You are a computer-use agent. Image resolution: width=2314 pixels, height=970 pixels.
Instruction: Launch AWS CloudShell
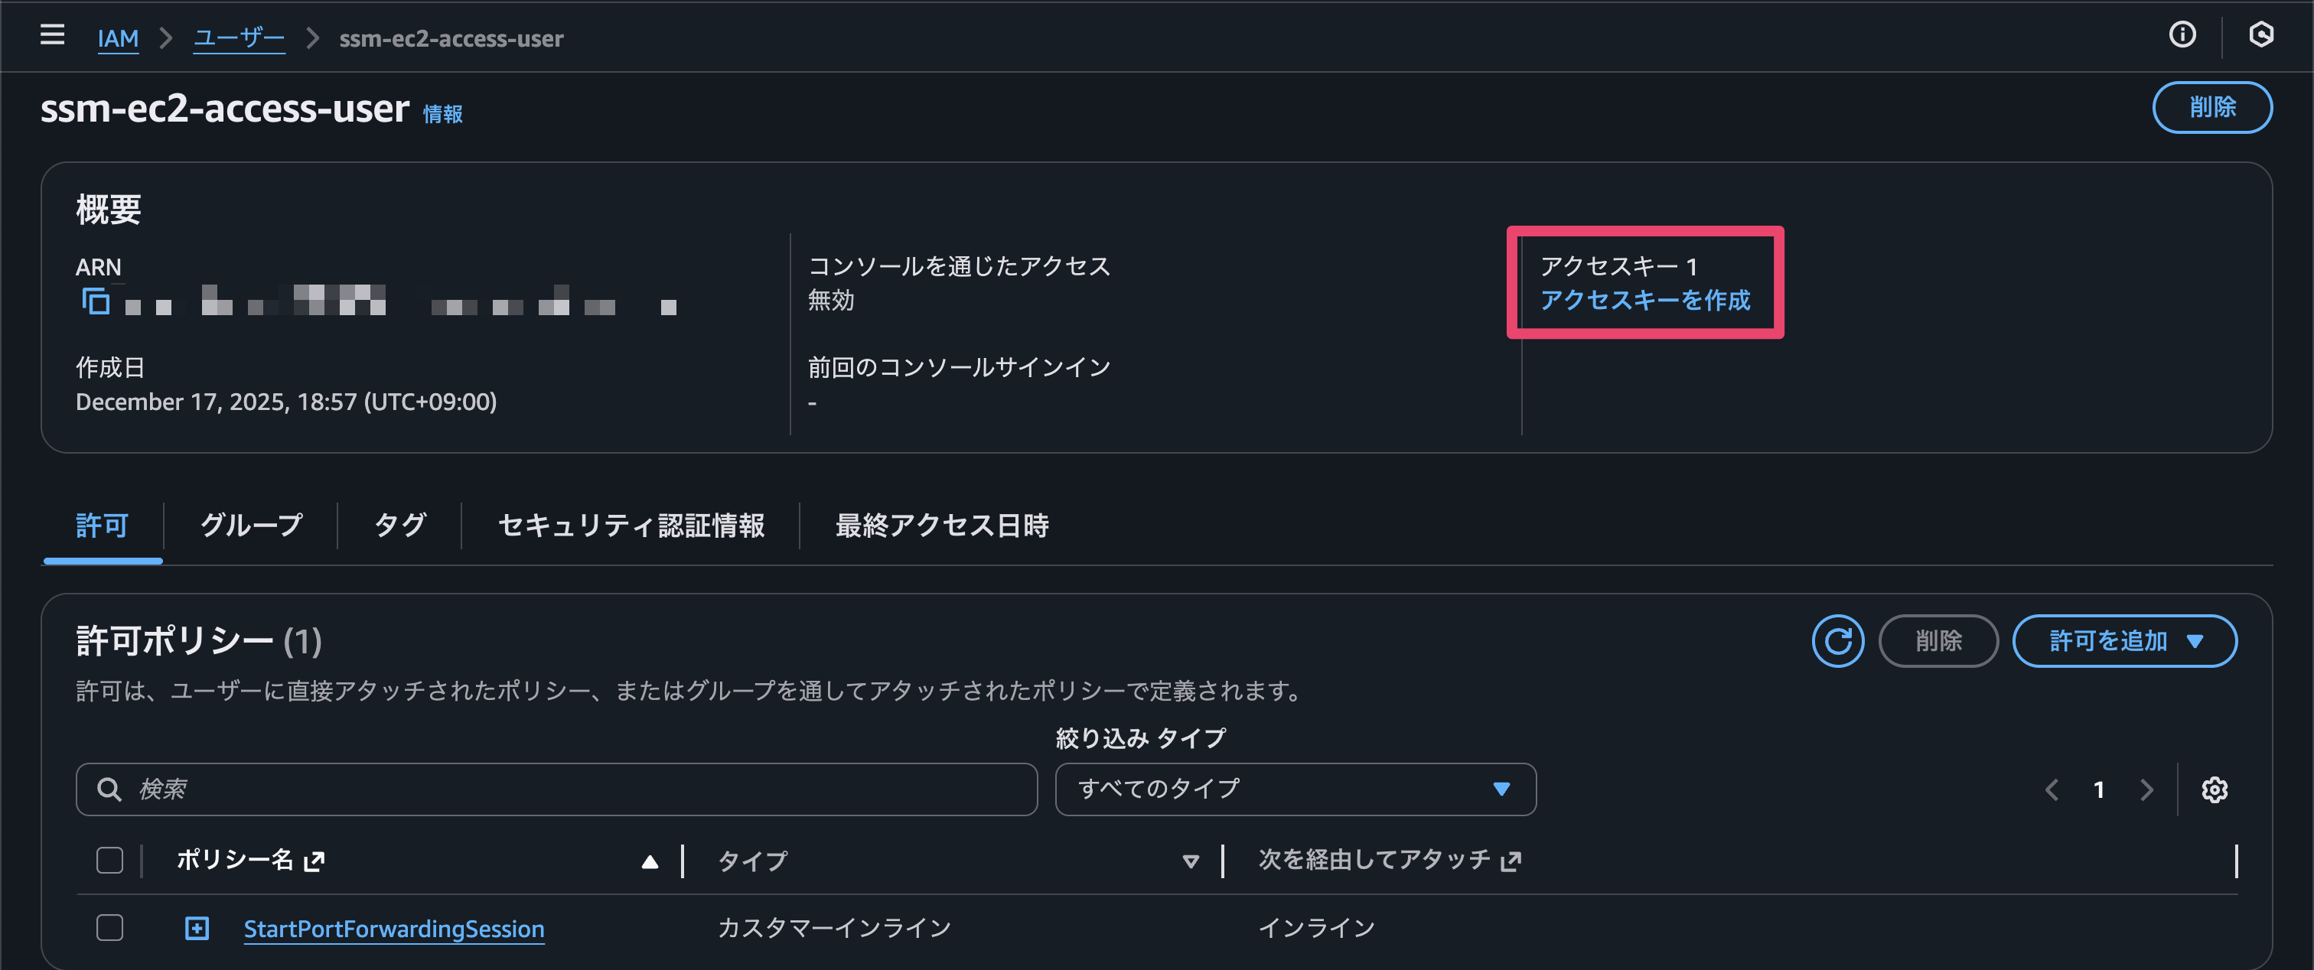pos(2262,35)
